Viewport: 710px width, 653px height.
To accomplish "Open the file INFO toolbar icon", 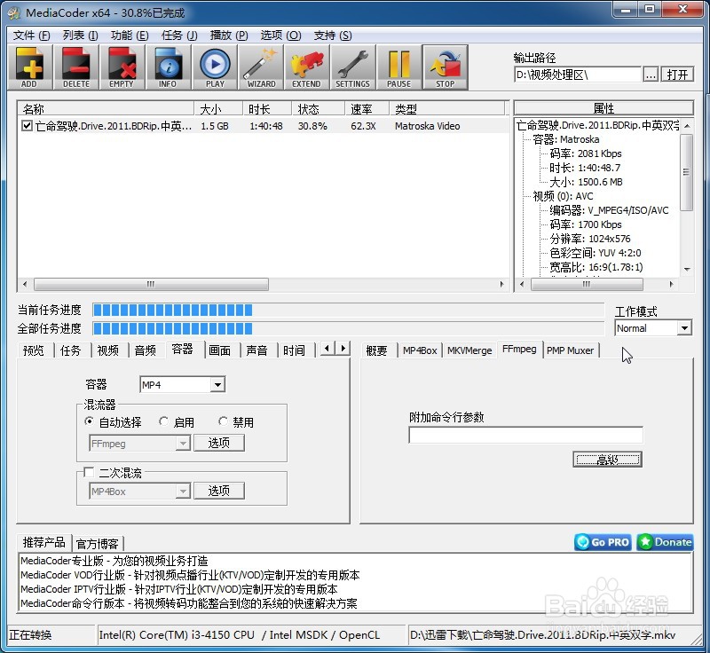I will (x=168, y=67).
